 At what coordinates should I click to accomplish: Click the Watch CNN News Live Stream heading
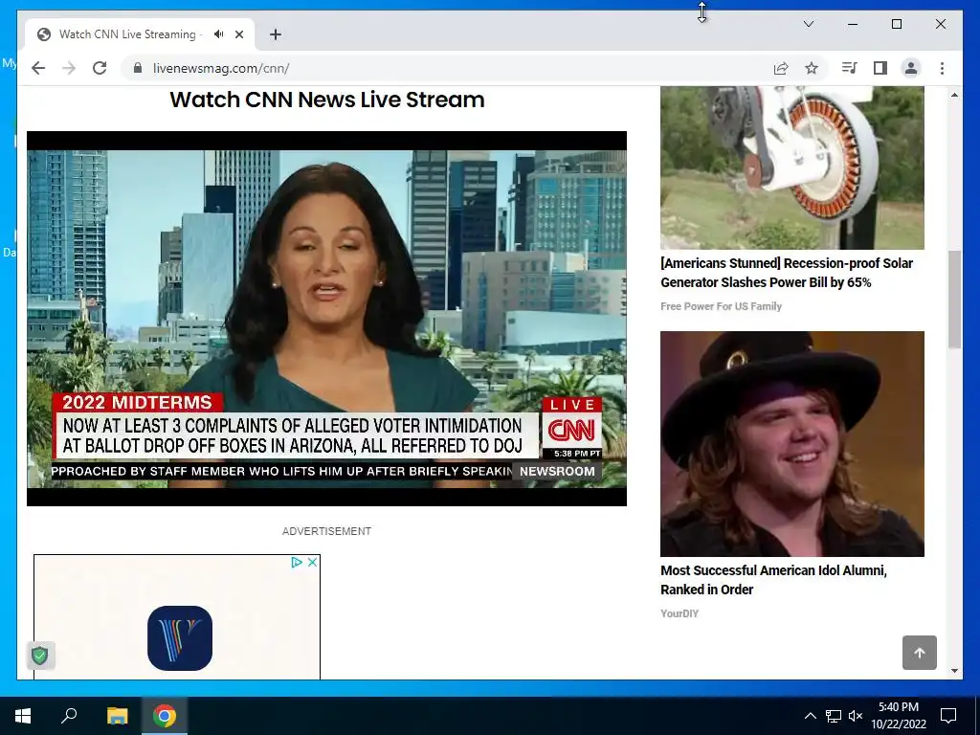coord(327,100)
